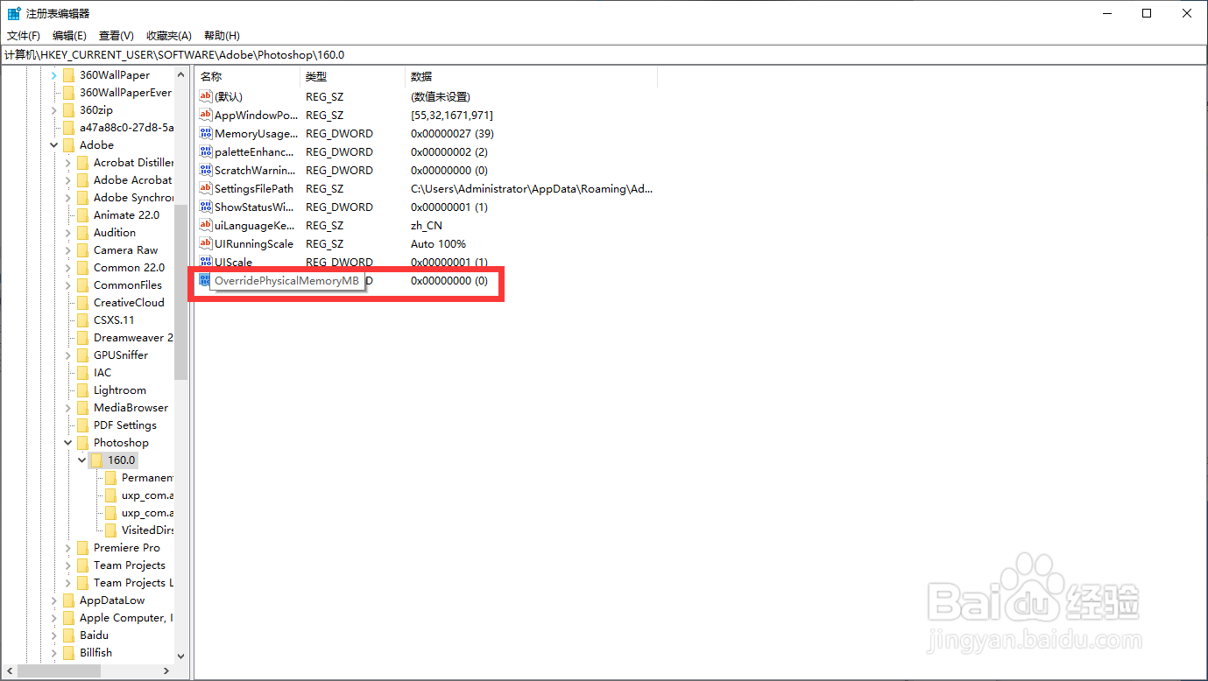Click the folder icon of VisitedDirs key
Image resolution: width=1208 pixels, height=681 pixels.
click(x=111, y=530)
